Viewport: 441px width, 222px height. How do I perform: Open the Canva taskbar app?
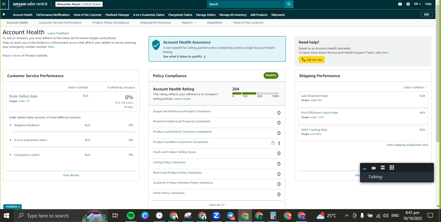(145, 216)
